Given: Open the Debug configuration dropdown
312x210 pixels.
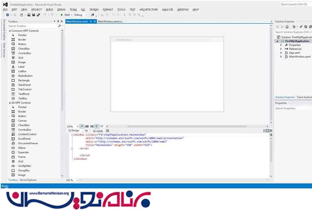Looking at the screenshot, I should (81, 15).
